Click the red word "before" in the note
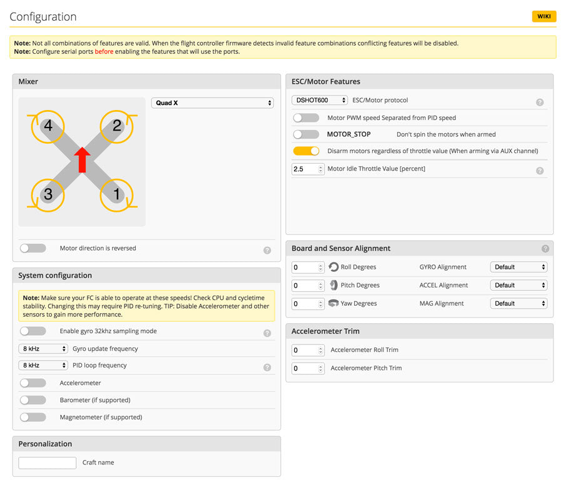Viewport: 563px width, 480px height. [104, 52]
